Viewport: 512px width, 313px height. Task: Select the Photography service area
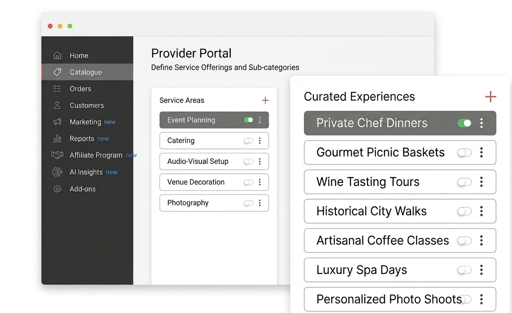click(214, 203)
